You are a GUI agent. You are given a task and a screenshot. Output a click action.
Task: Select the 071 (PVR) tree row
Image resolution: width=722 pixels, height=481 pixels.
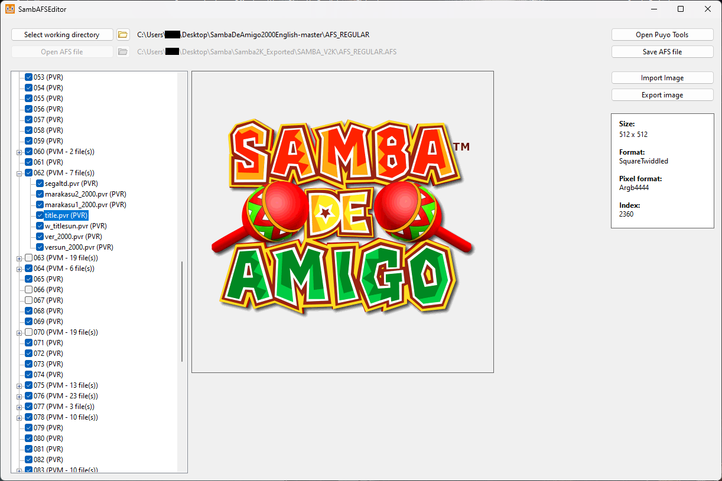[48, 343]
